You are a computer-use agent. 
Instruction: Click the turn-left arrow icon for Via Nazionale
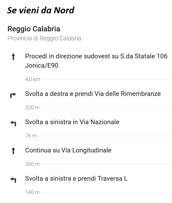click(13, 124)
